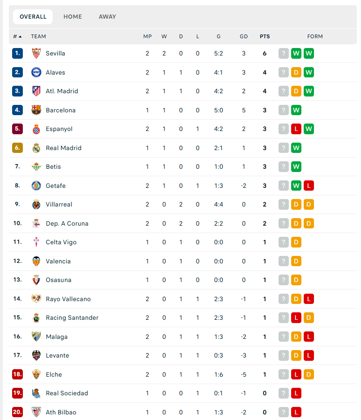Click the Real Madrid crest icon

click(x=36, y=148)
